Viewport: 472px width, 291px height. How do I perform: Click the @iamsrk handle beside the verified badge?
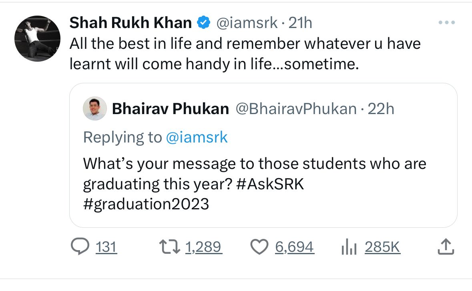tap(247, 23)
